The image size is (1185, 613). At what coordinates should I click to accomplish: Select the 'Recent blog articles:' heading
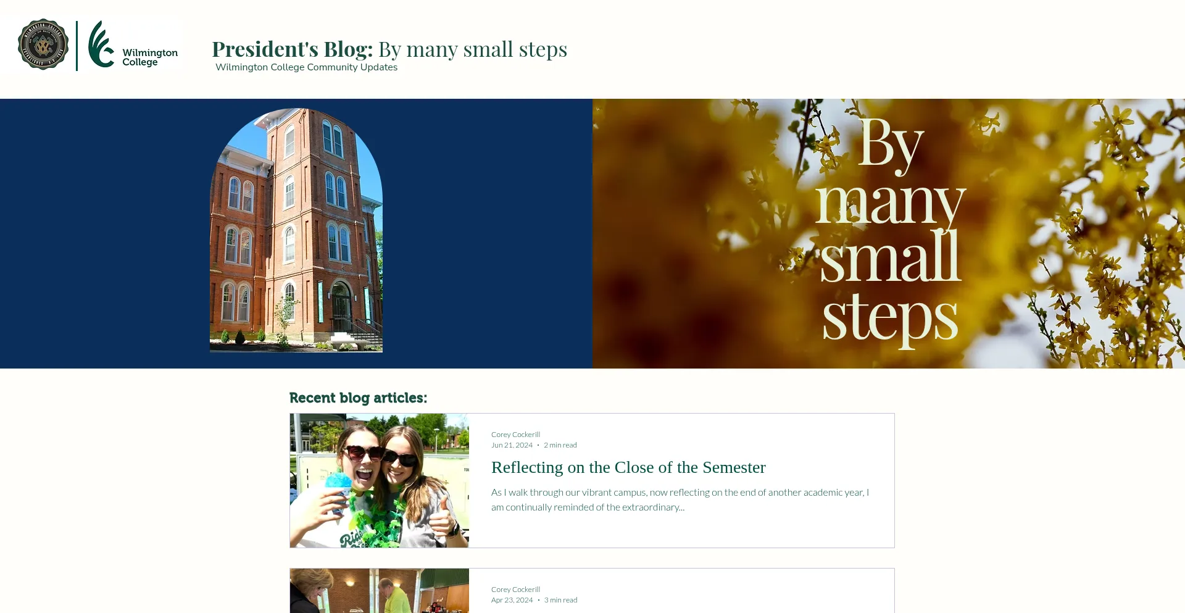358,398
